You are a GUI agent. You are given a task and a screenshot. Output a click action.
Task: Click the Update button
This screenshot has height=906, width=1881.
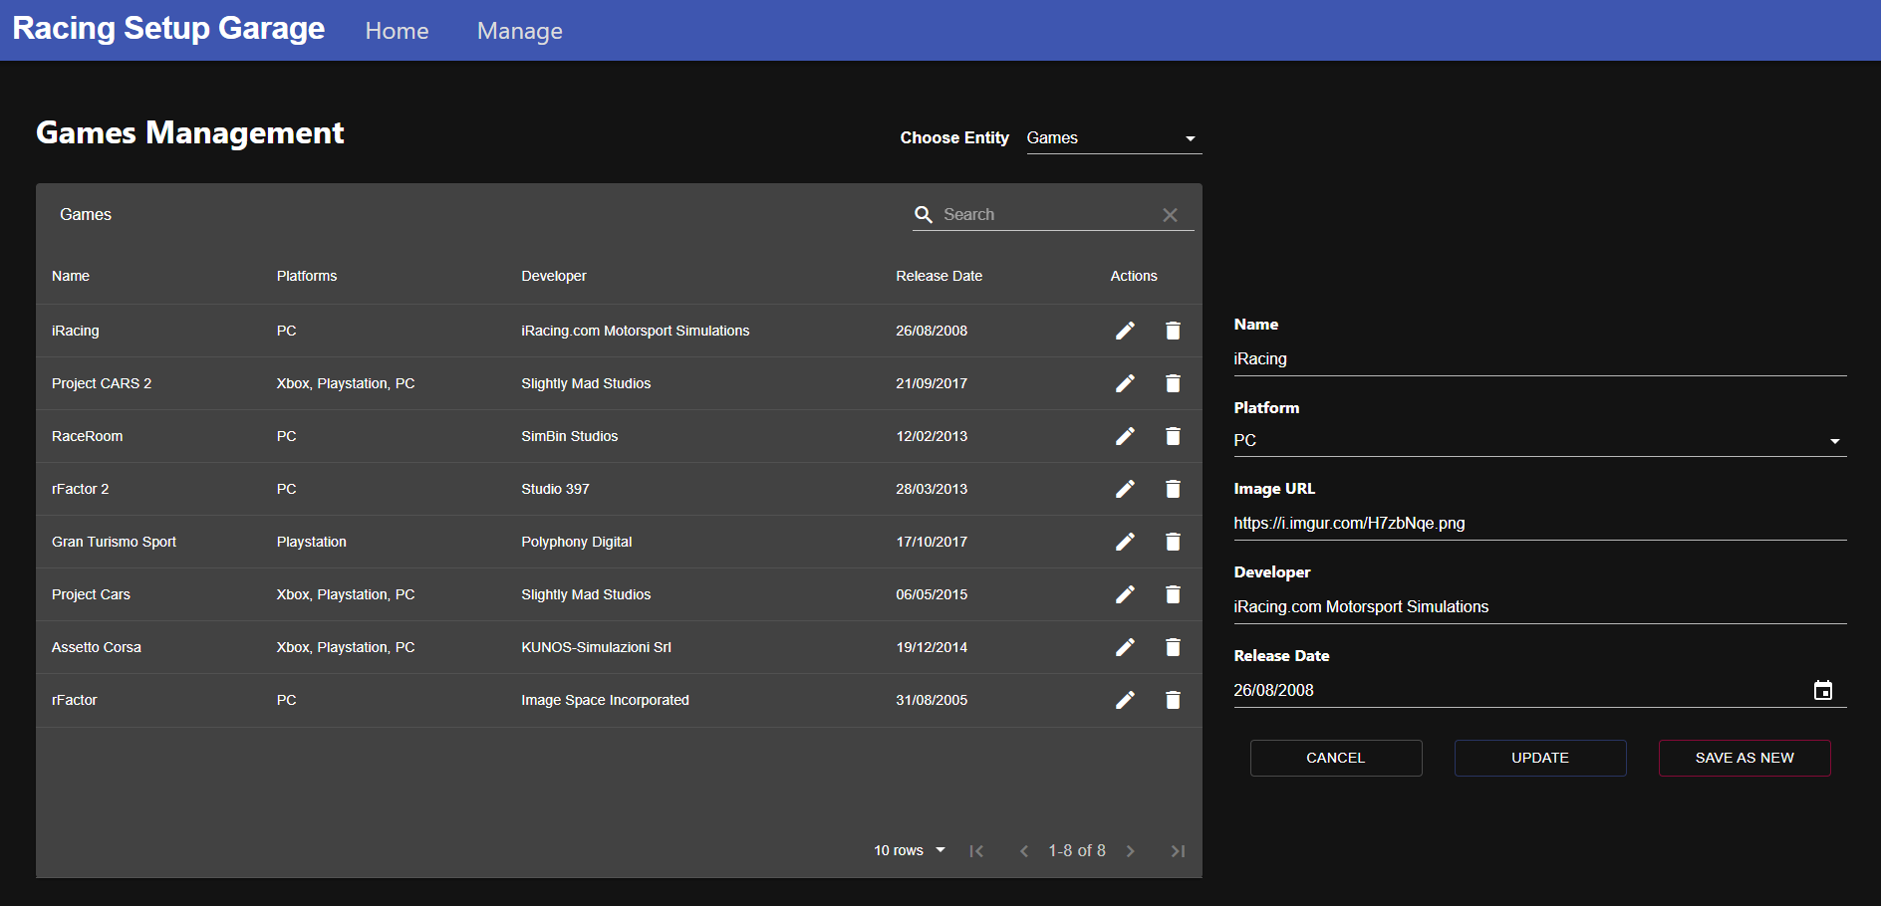coord(1540,758)
